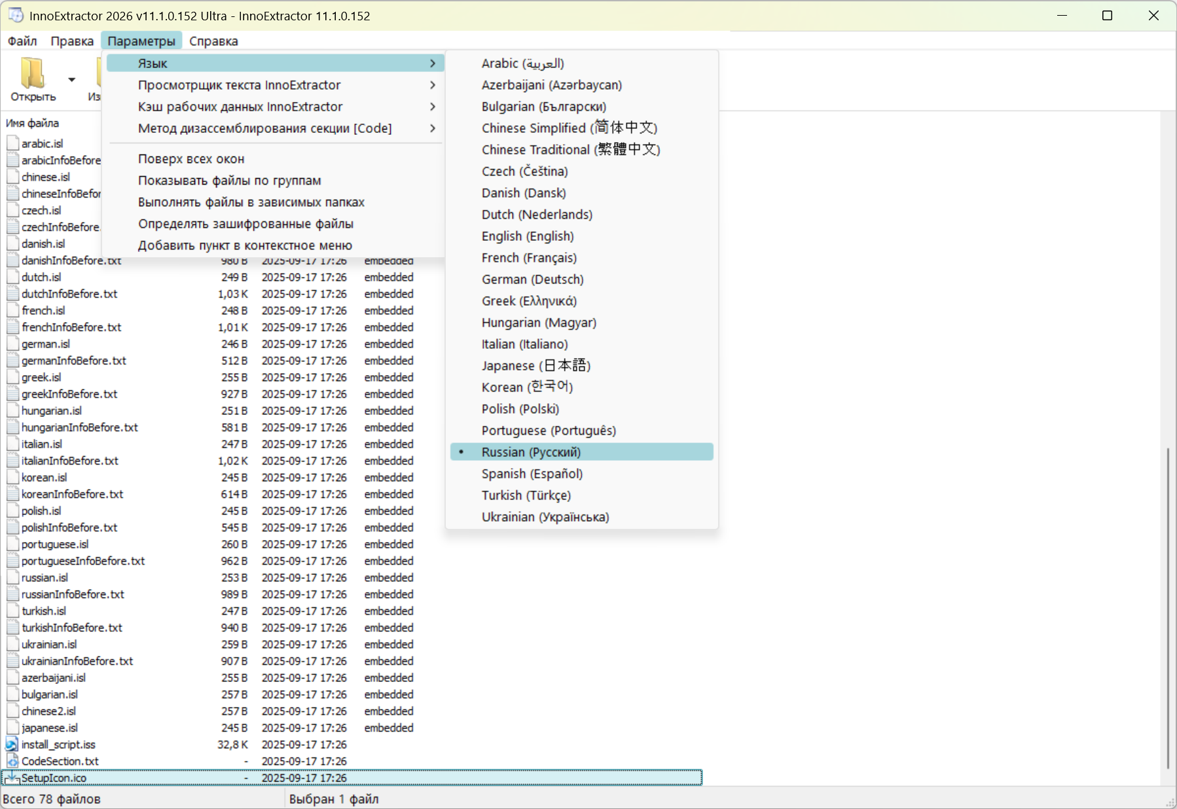Screen dimensions: 1177x809
Task: Click the greekInfoBefore.txt file icon
Action: point(12,394)
